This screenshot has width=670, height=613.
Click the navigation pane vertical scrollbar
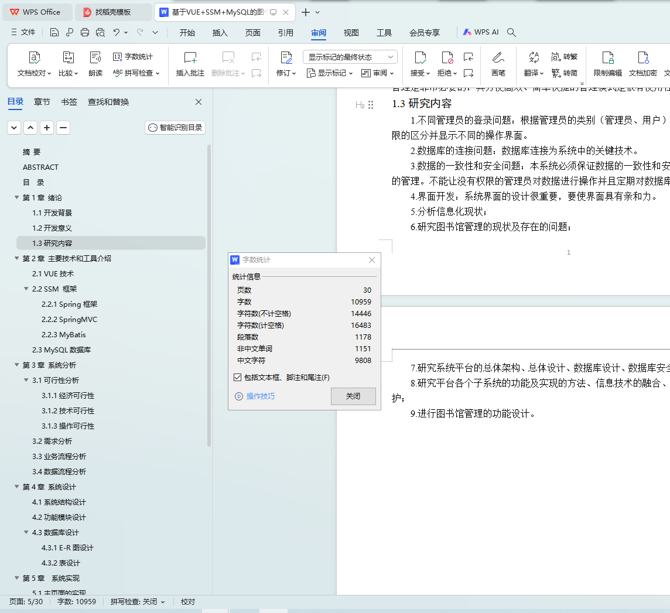pos(209,296)
